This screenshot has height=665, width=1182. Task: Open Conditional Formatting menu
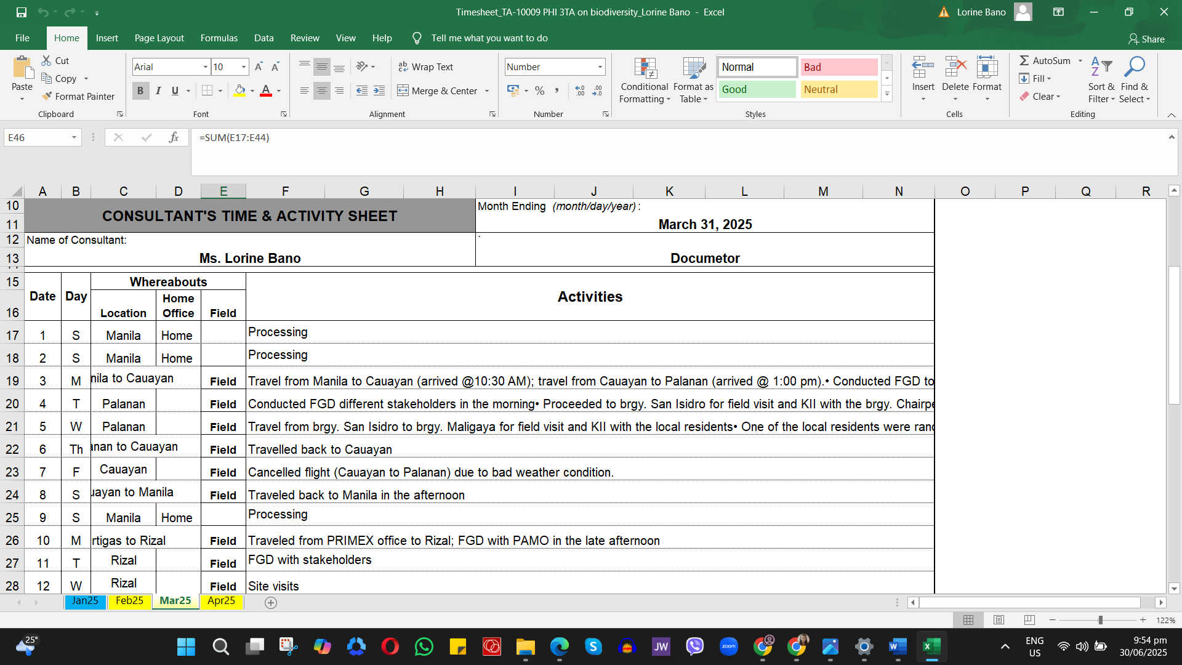[645, 81]
